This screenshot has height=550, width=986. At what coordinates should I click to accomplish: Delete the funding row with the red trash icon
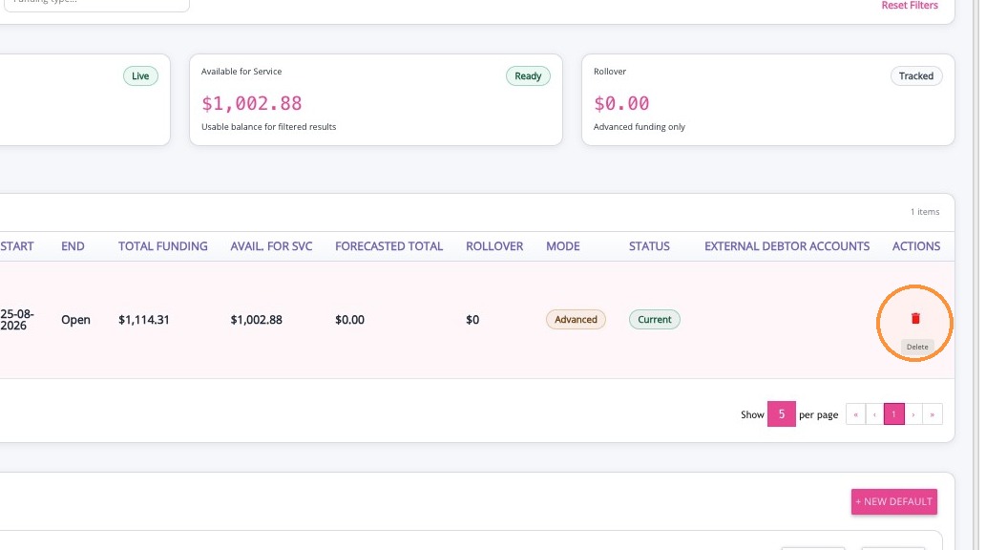coord(915,318)
